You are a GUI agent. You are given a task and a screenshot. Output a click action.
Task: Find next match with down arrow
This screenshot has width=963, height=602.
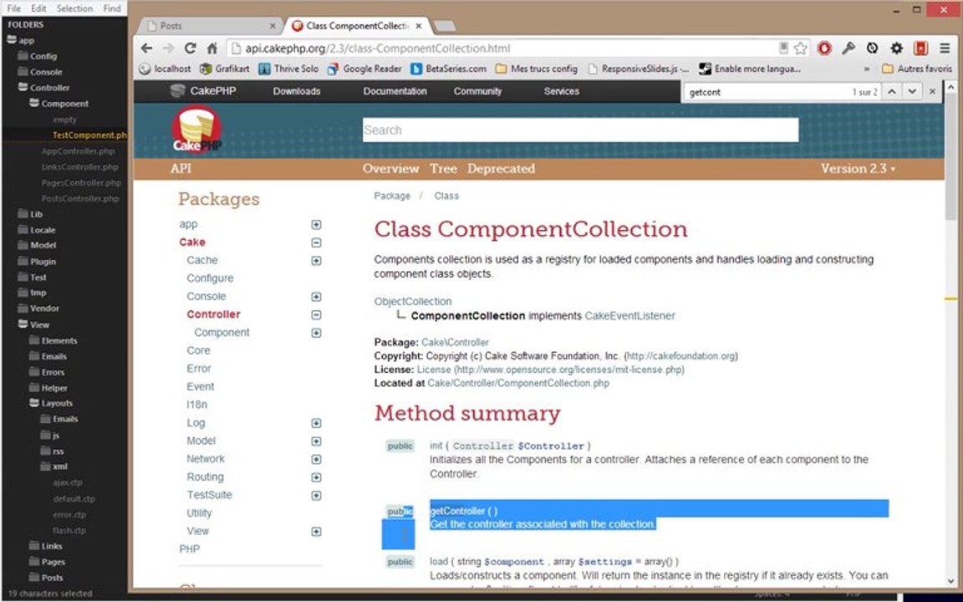[x=913, y=91]
